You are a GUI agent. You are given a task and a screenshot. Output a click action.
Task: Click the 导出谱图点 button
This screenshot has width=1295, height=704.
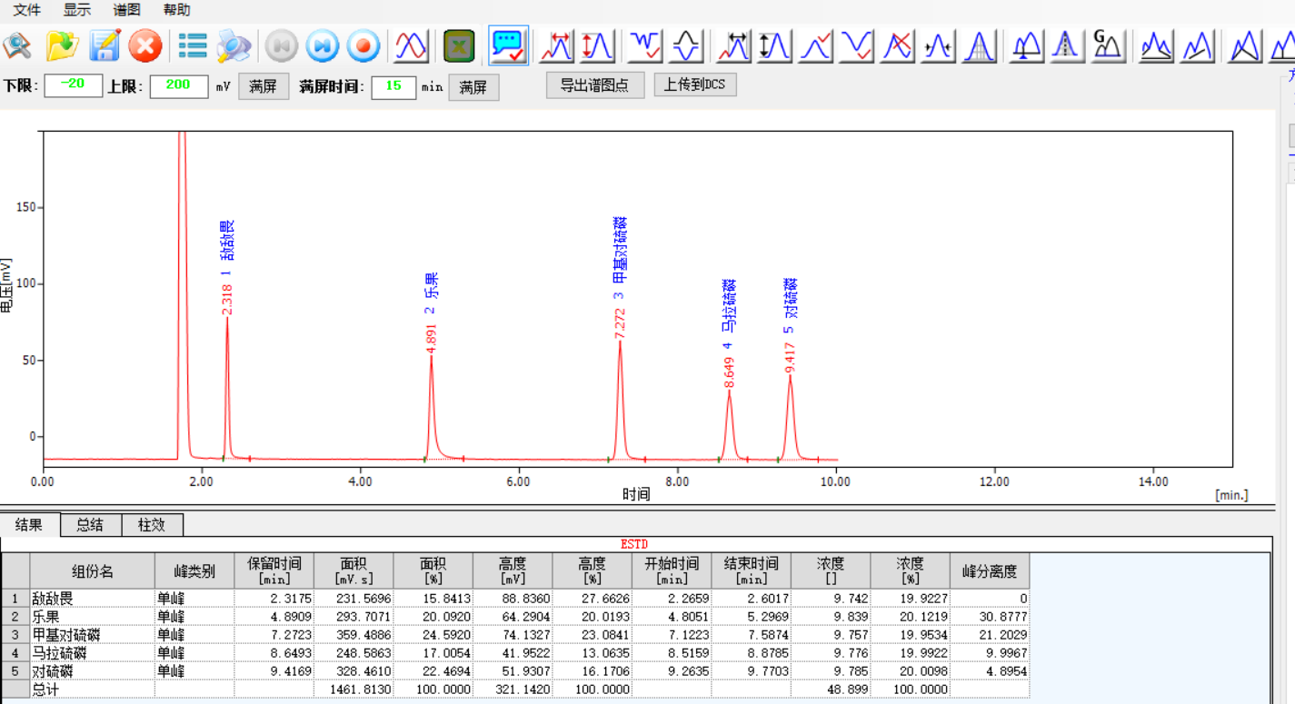click(x=594, y=85)
